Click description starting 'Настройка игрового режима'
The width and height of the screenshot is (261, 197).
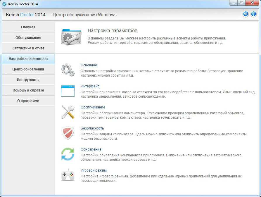161,178
